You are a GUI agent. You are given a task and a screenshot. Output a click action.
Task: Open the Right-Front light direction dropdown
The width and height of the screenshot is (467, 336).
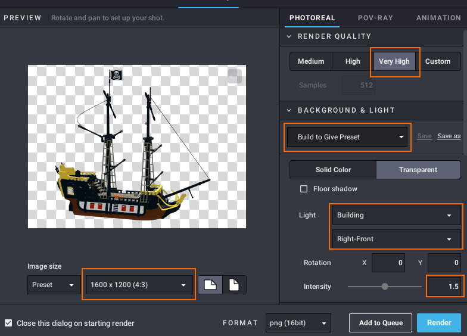[x=396, y=239]
